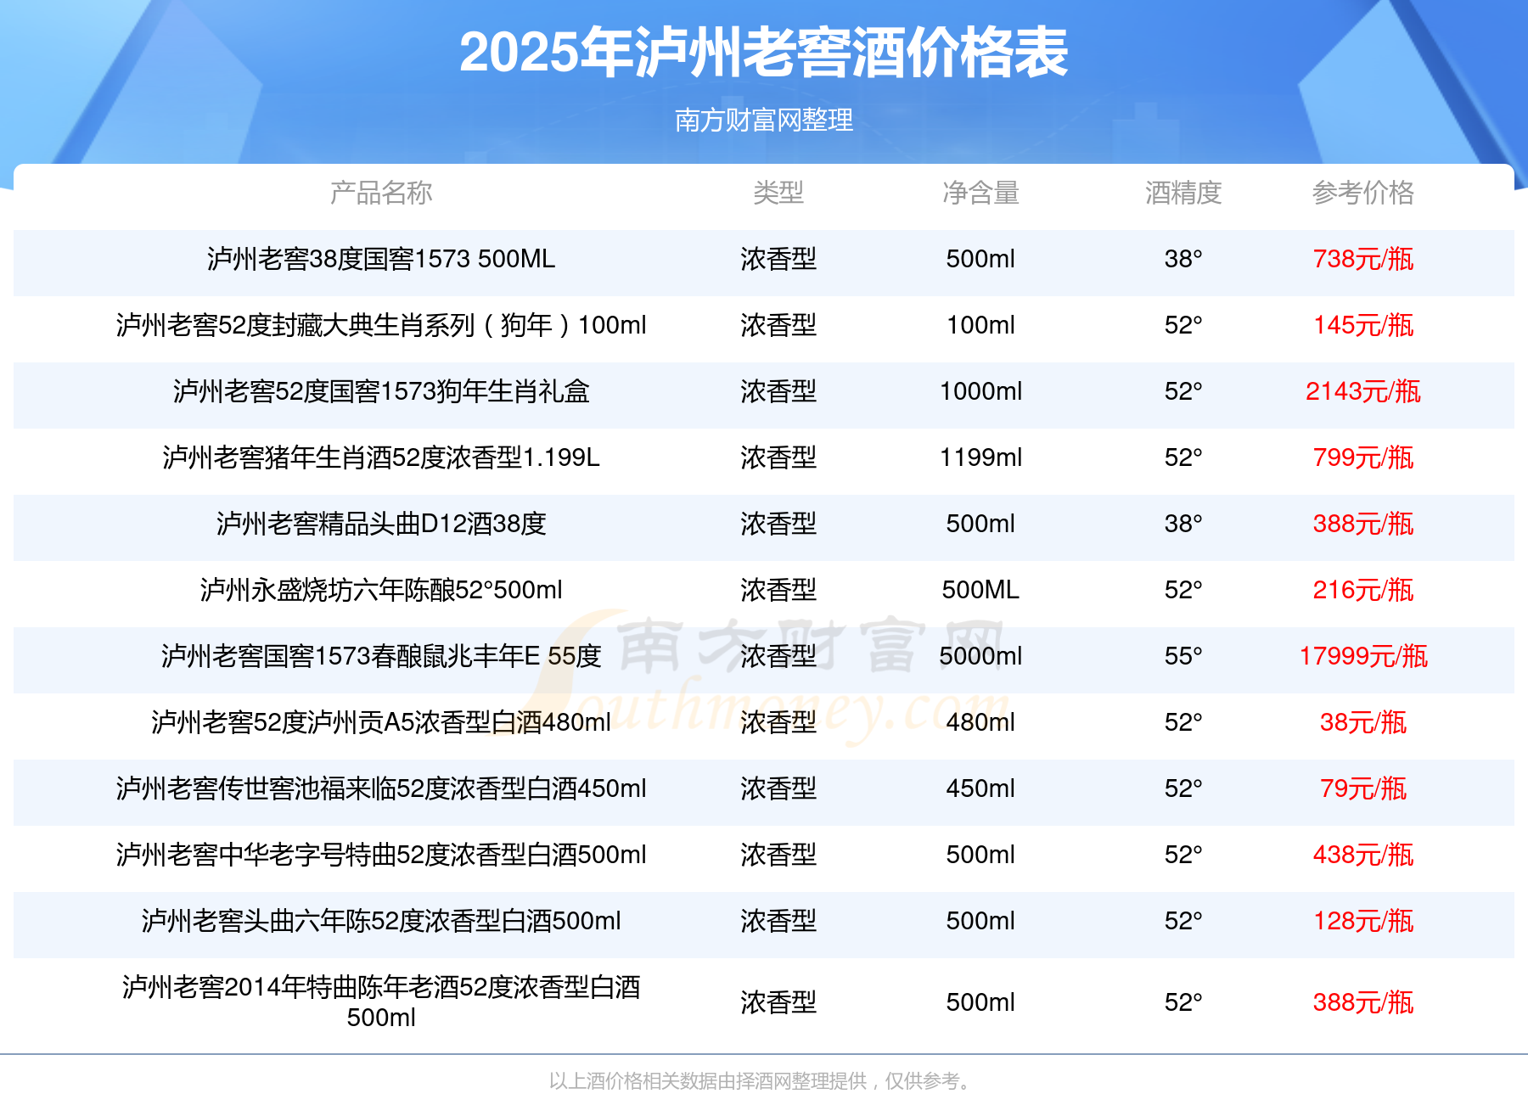Click "浓香型" in the 春酿鼠兆丰年E row
The height and width of the screenshot is (1094, 1528).
tap(778, 656)
